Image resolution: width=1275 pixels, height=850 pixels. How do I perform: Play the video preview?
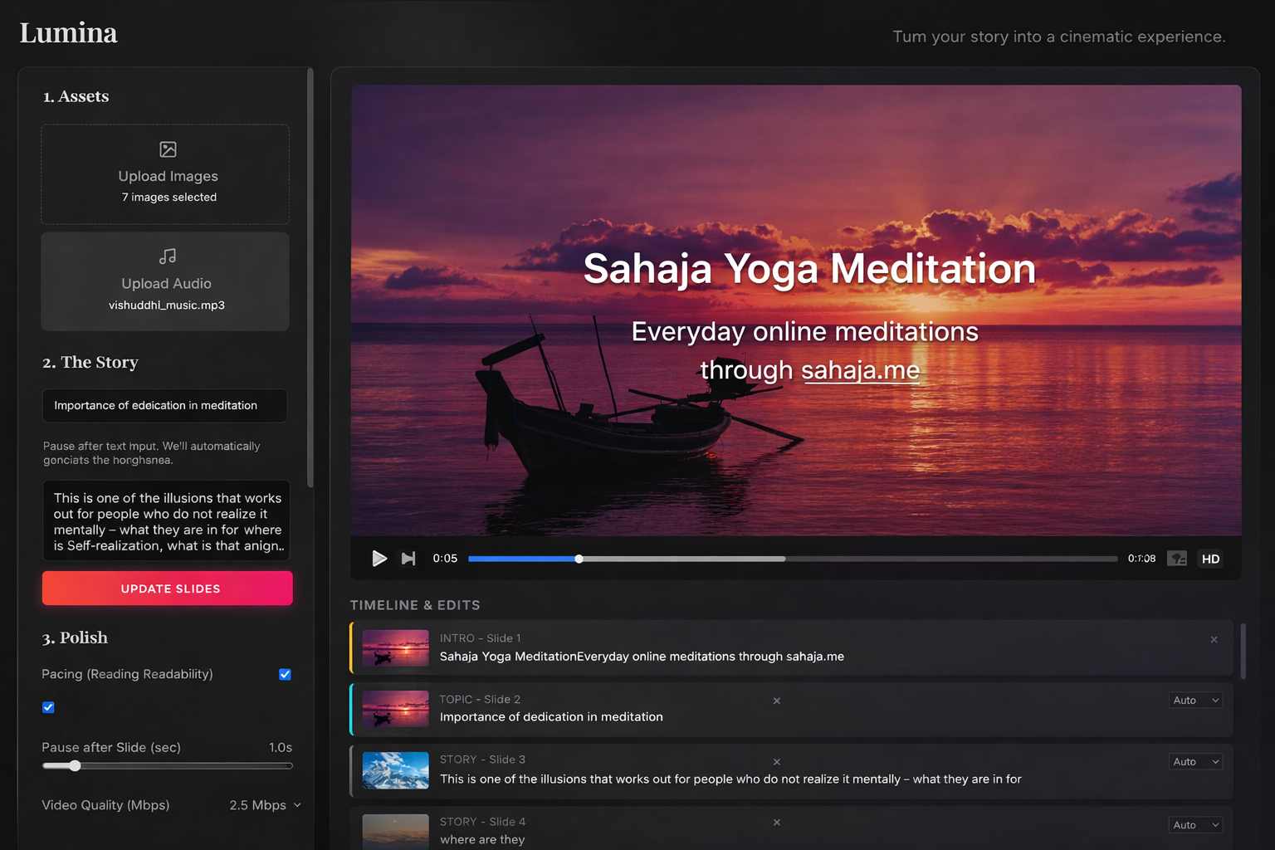[379, 559]
